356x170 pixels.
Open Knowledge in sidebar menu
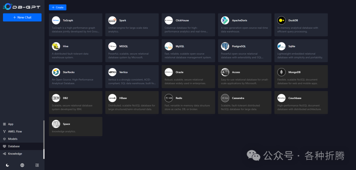point(22,154)
